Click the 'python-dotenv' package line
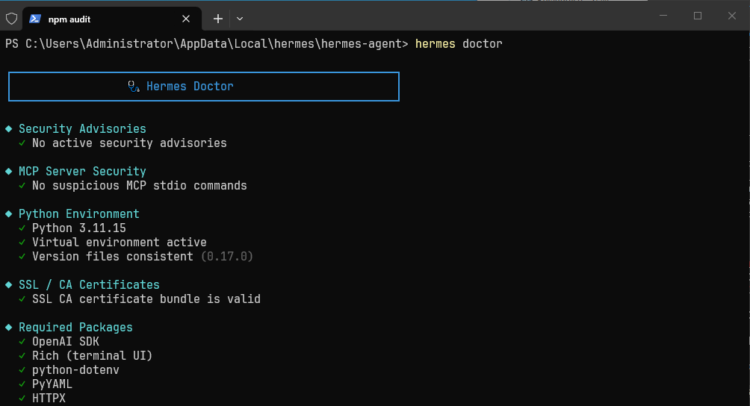Screen dimensions: 750x406 tap(75, 370)
